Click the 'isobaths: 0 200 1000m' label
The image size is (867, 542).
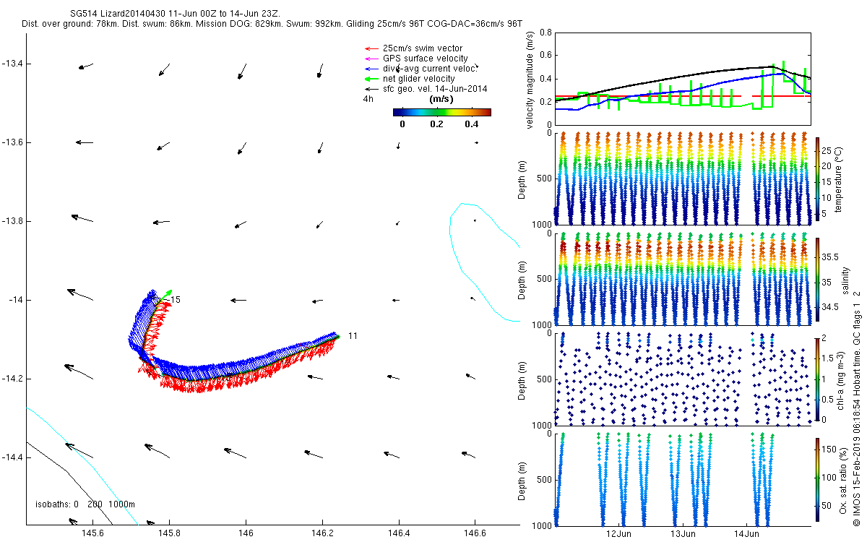tap(85, 504)
